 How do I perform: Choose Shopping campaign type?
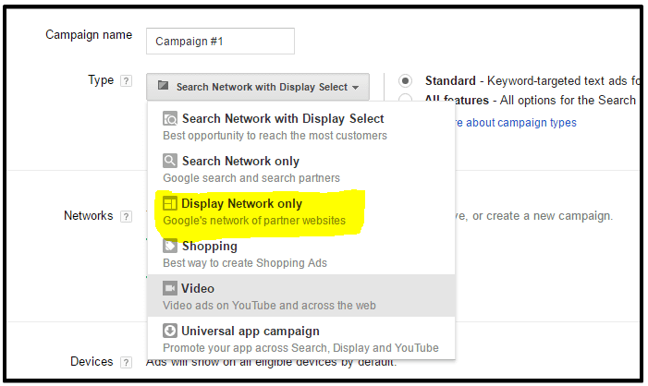(301, 254)
